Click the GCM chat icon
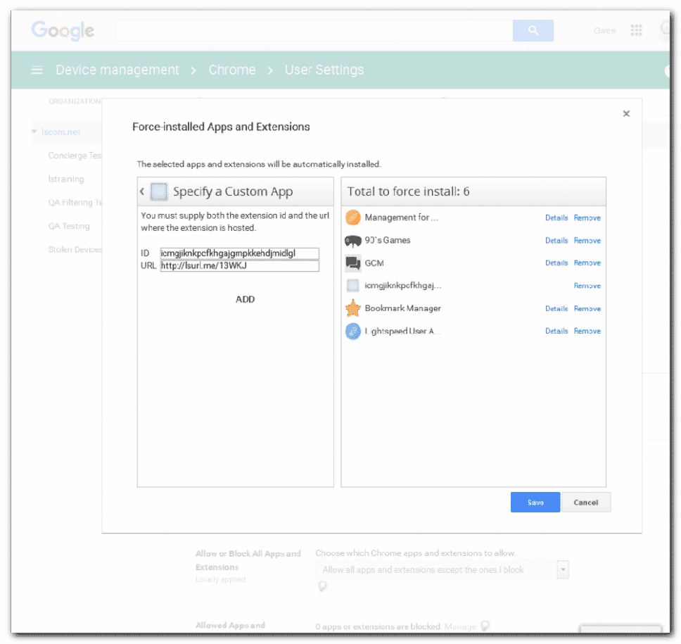Screen dimensions: 681x644 point(353,263)
